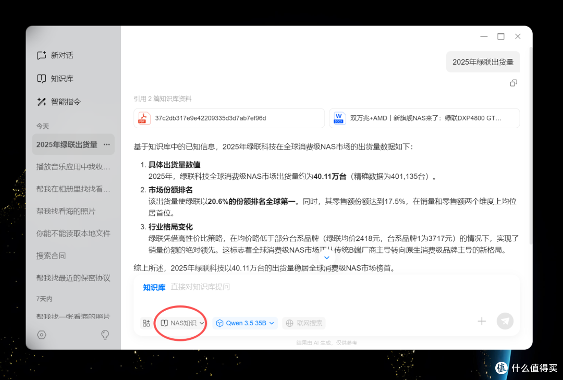
Task: Copy the user message with copy icon
Action: pos(513,83)
